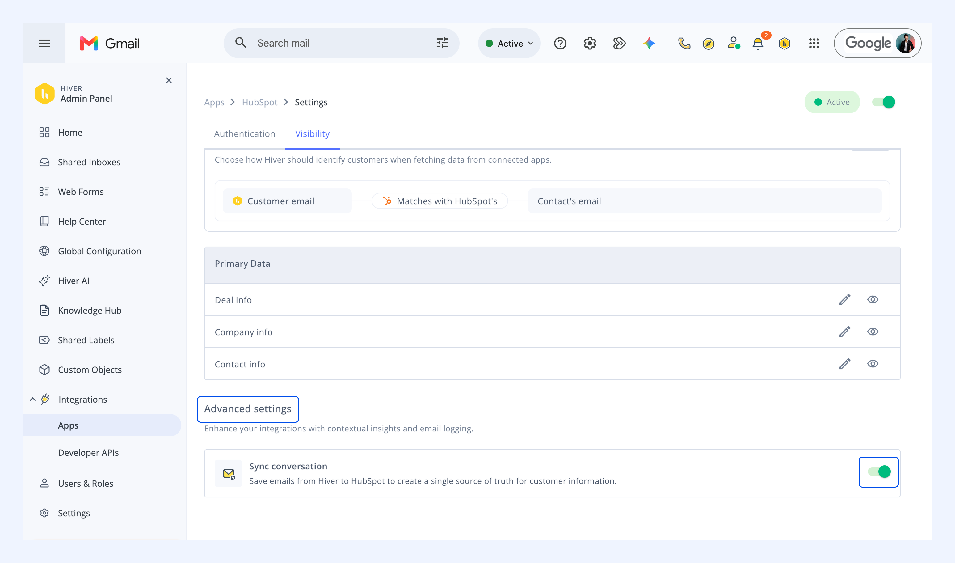
Task: Open Gmail settings gear icon
Action: pyautogui.click(x=590, y=43)
